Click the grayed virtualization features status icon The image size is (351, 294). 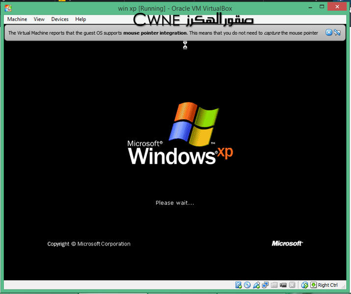tap(292, 285)
